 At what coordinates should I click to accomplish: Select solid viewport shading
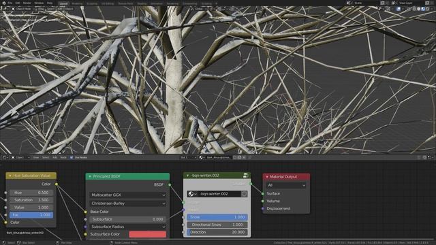[x=418, y=9]
